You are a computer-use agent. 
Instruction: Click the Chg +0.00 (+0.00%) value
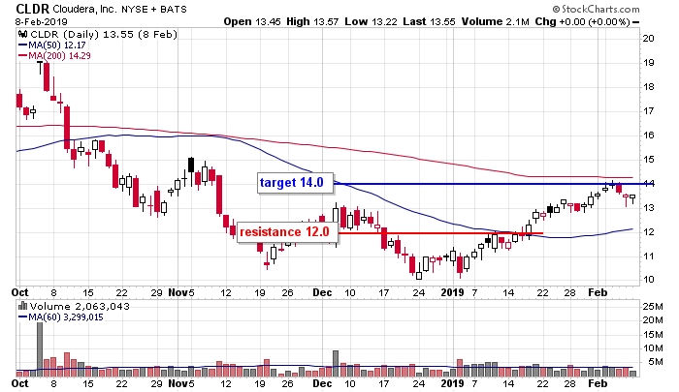pyautogui.click(x=582, y=21)
